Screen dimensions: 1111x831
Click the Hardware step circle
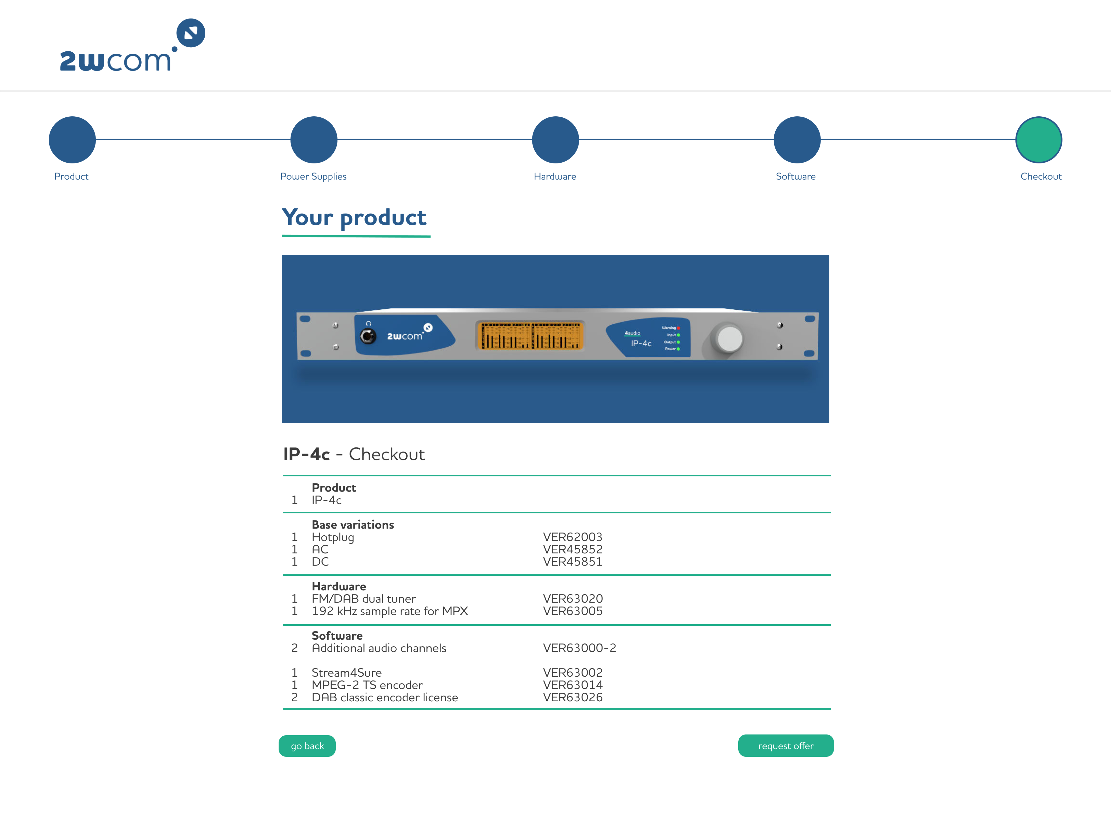point(555,140)
